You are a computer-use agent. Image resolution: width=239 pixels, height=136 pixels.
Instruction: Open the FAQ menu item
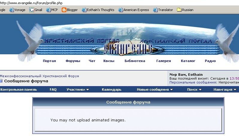point(53,89)
